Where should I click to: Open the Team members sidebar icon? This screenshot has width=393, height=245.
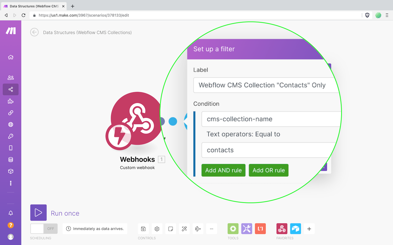(x=11, y=78)
